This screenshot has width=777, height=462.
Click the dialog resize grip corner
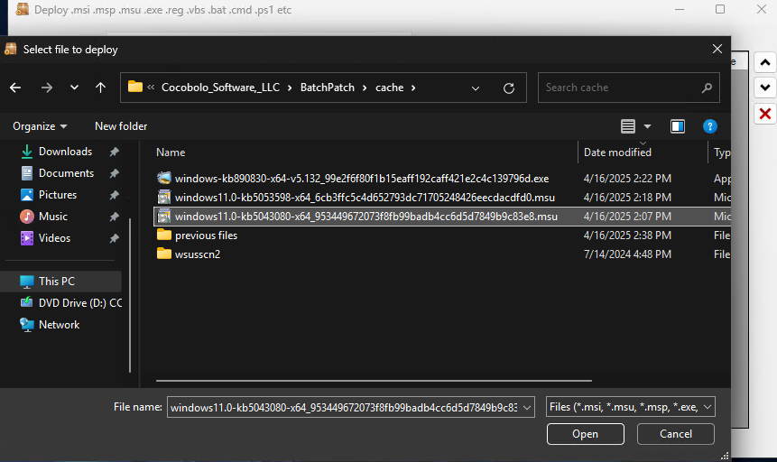click(x=725, y=456)
